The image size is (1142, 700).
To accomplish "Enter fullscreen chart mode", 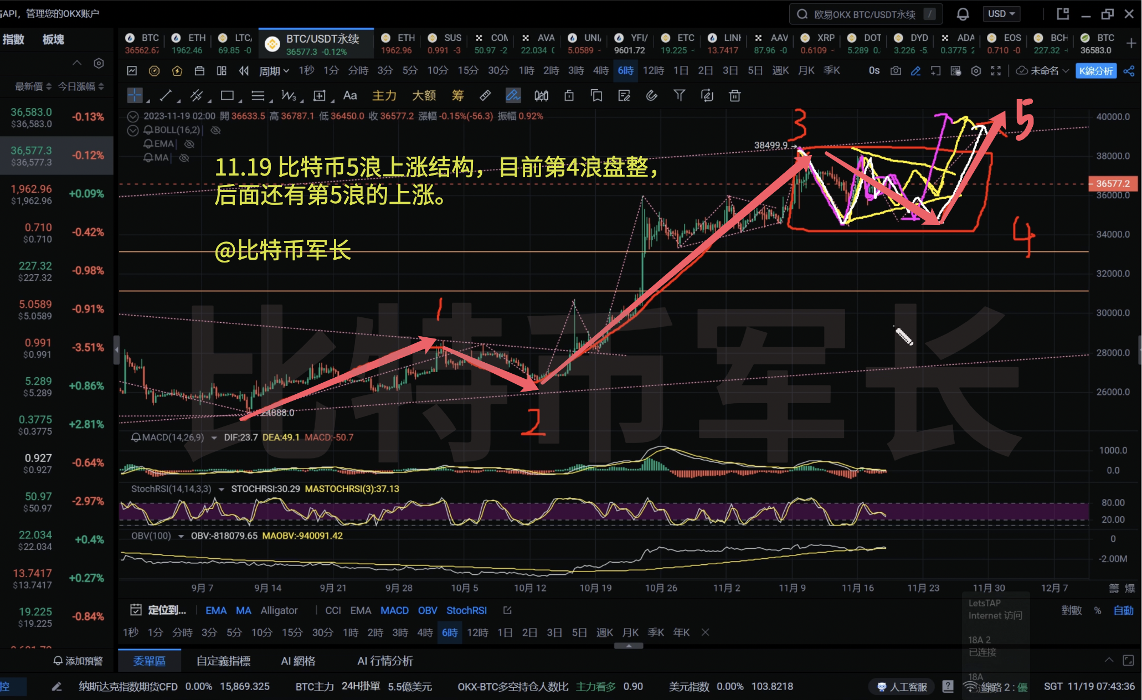I will pyautogui.click(x=996, y=71).
